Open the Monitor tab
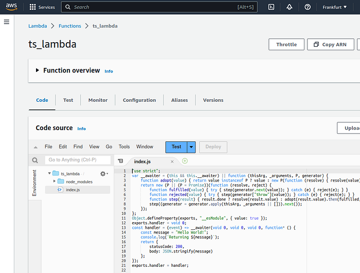Image resolution: width=360 pixels, height=273 pixels. pos(98,100)
